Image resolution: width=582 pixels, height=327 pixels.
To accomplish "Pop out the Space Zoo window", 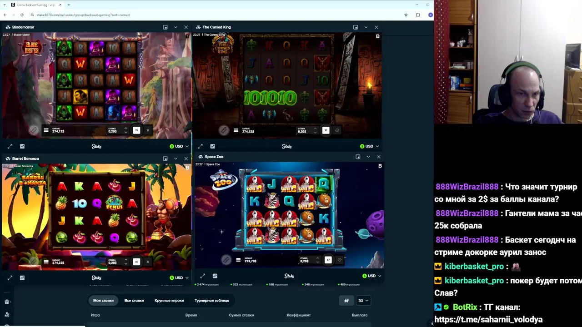I will [358, 157].
